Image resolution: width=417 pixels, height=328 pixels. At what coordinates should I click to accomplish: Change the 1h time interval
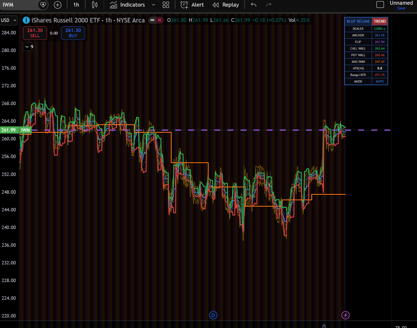tap(76, 5)
